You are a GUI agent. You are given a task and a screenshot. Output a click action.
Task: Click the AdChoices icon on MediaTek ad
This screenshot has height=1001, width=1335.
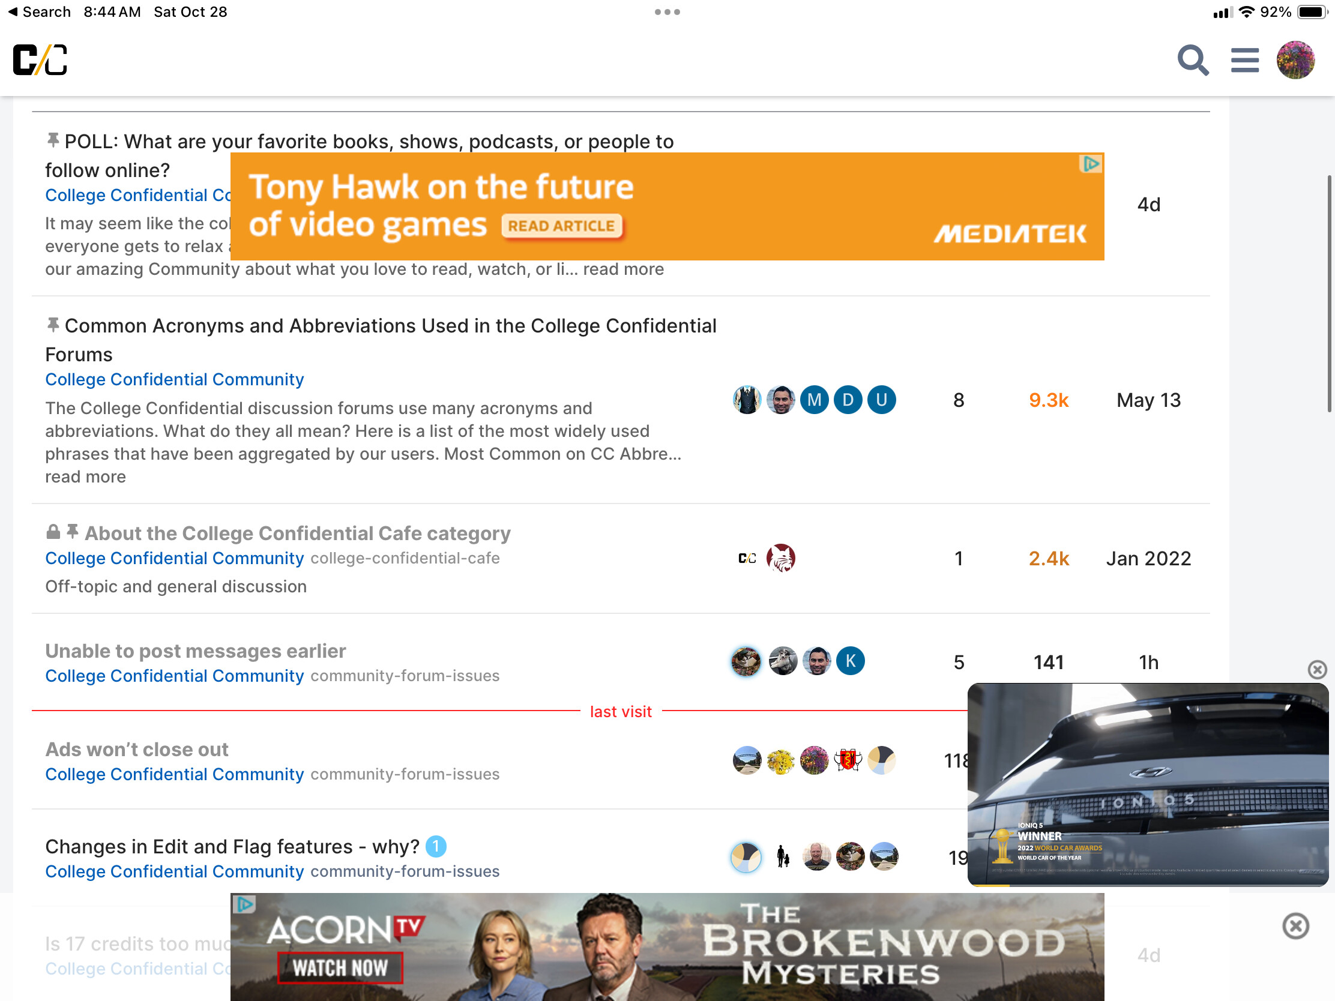[1091, 163]
